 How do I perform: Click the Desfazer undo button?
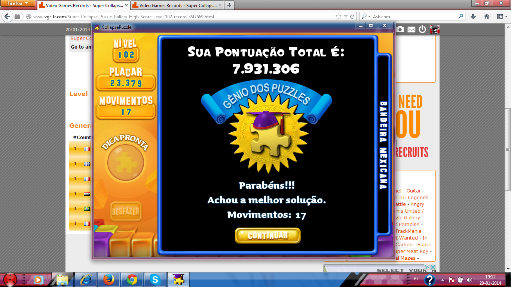[x=125, y=212]
